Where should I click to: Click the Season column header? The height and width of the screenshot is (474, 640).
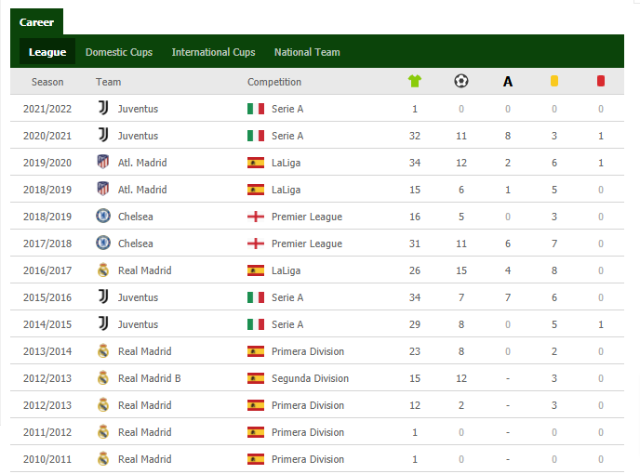47,82
